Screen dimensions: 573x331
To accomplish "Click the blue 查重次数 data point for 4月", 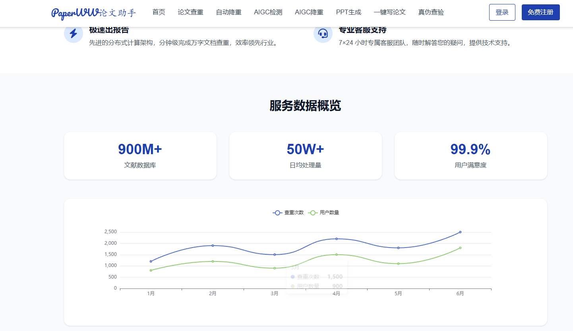I will (337, 239).
